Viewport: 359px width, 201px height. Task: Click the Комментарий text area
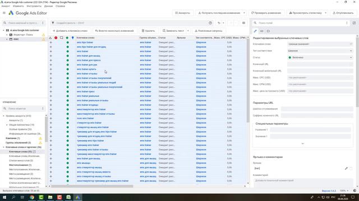(303, 183)
